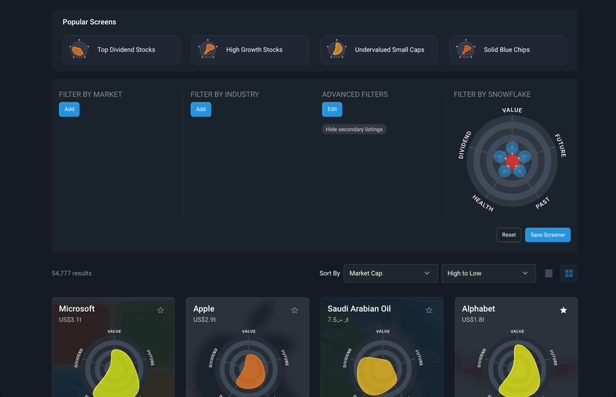616x397 pixels.
Task: Click the Solid Blue Chips snowflake icon
Action: [466, 49]
